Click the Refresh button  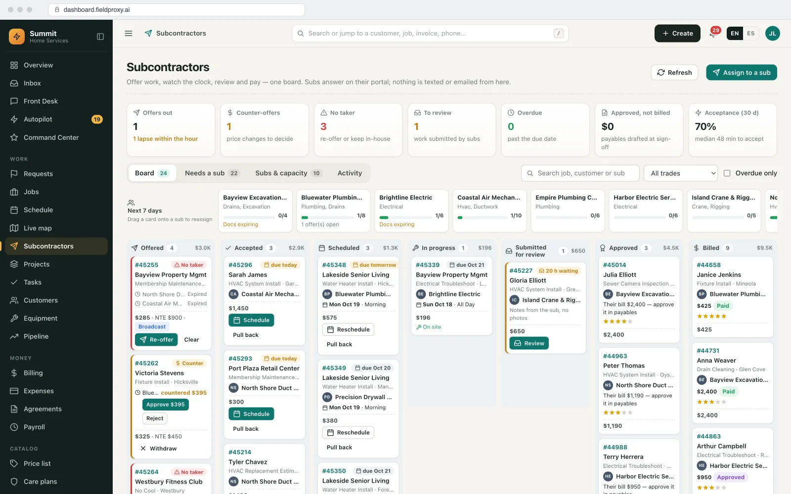tap(674, 73)
